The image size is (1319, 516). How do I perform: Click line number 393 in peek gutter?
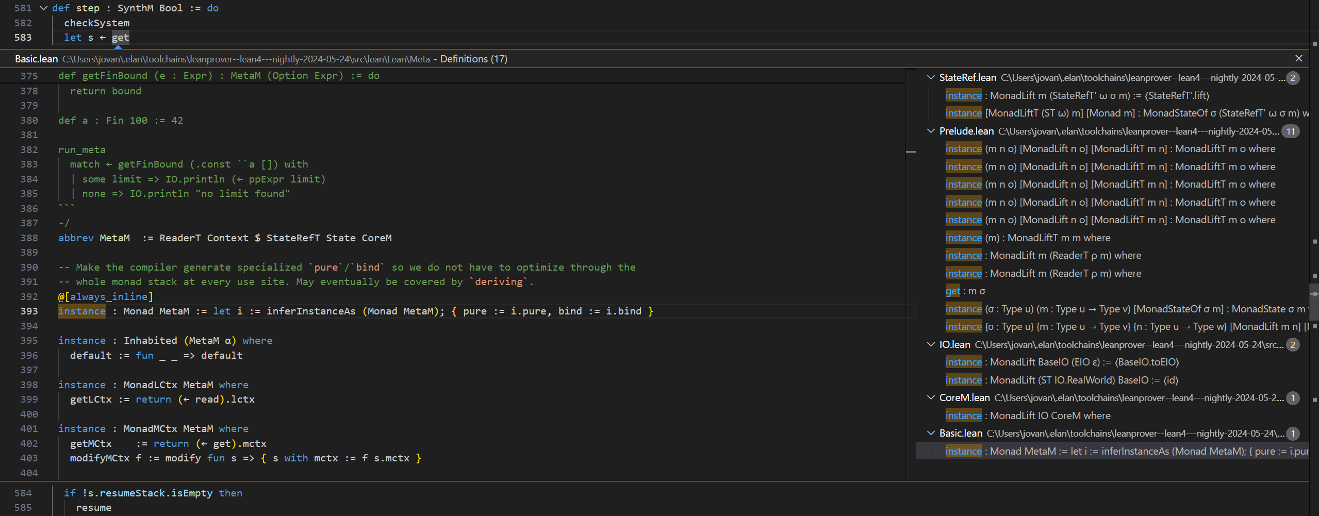point(29,311)
